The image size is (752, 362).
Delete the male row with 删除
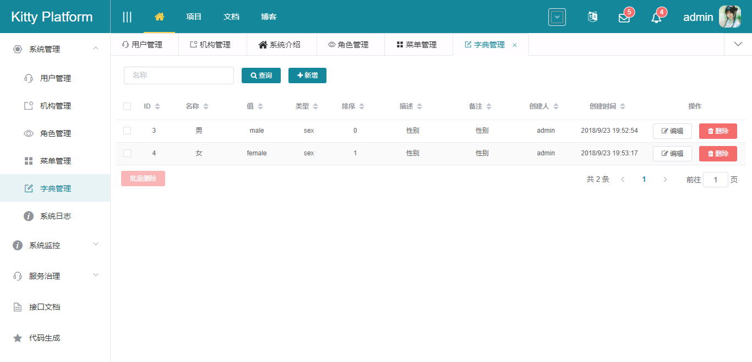[x=718, y=131]
